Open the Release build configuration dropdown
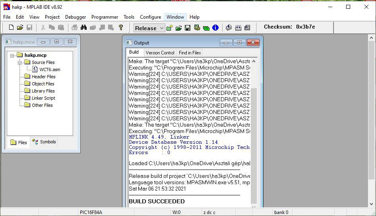Viewport: 376px width, 216px height. [x=149, y=28]
